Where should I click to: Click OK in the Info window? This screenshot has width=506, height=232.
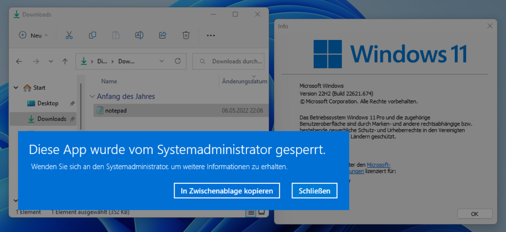tap(474, 214)
